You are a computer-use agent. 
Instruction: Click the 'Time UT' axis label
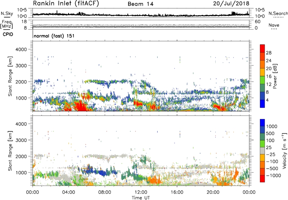pyautogui.click(x=141, y=198)
